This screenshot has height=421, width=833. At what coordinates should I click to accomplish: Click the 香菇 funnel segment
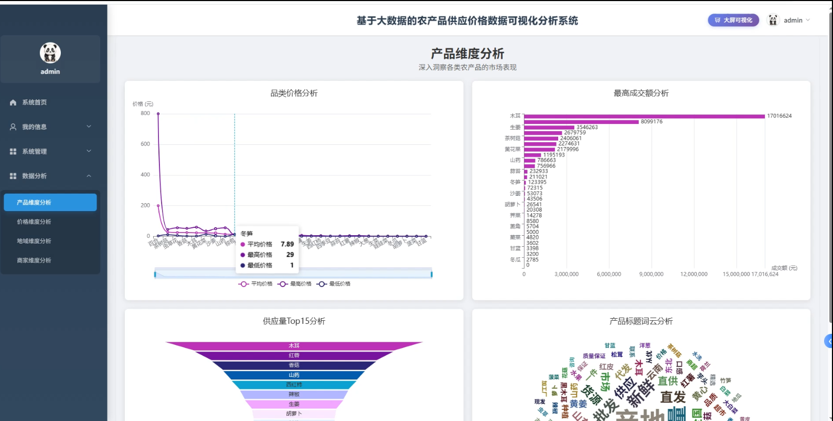point(294,365)
